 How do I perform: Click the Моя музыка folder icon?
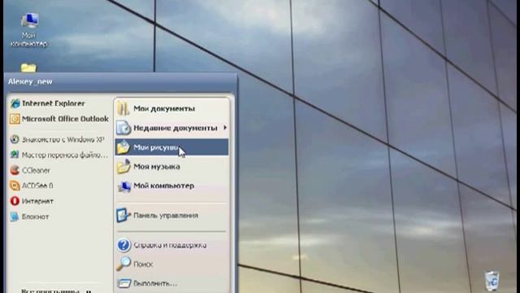pyautogui.click(x=123, y=166)
